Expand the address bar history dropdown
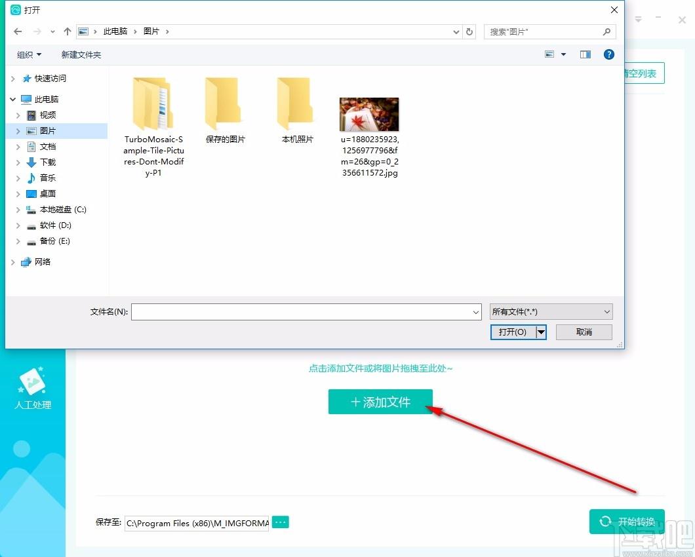Image resolution: width=695 pixels, height=557 pixels. coord(456,32)
